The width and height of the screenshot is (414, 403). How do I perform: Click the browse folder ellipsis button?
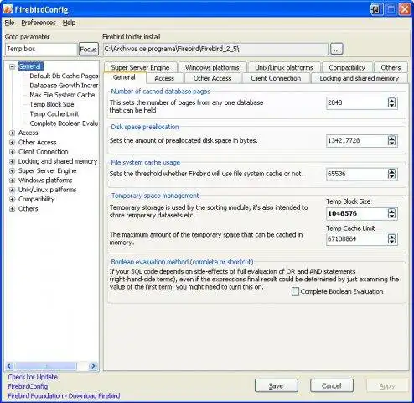(x=336, y=49)
